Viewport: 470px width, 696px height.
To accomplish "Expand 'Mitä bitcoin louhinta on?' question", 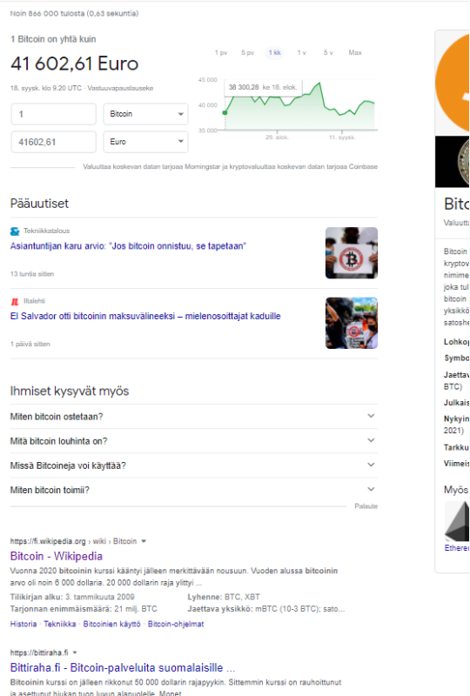I will pyautogui.click(x=194, y=441).
